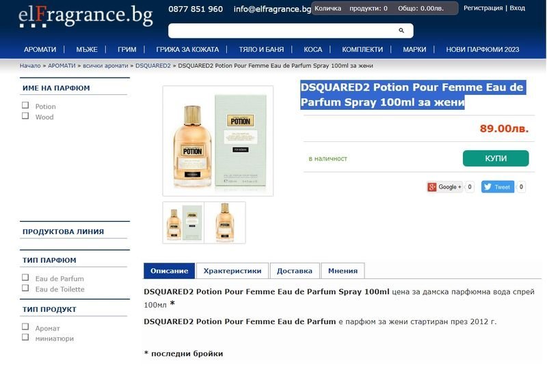Focus the site search input field
The width and height of the screenshot is (547, 376).
pos(282,31)
